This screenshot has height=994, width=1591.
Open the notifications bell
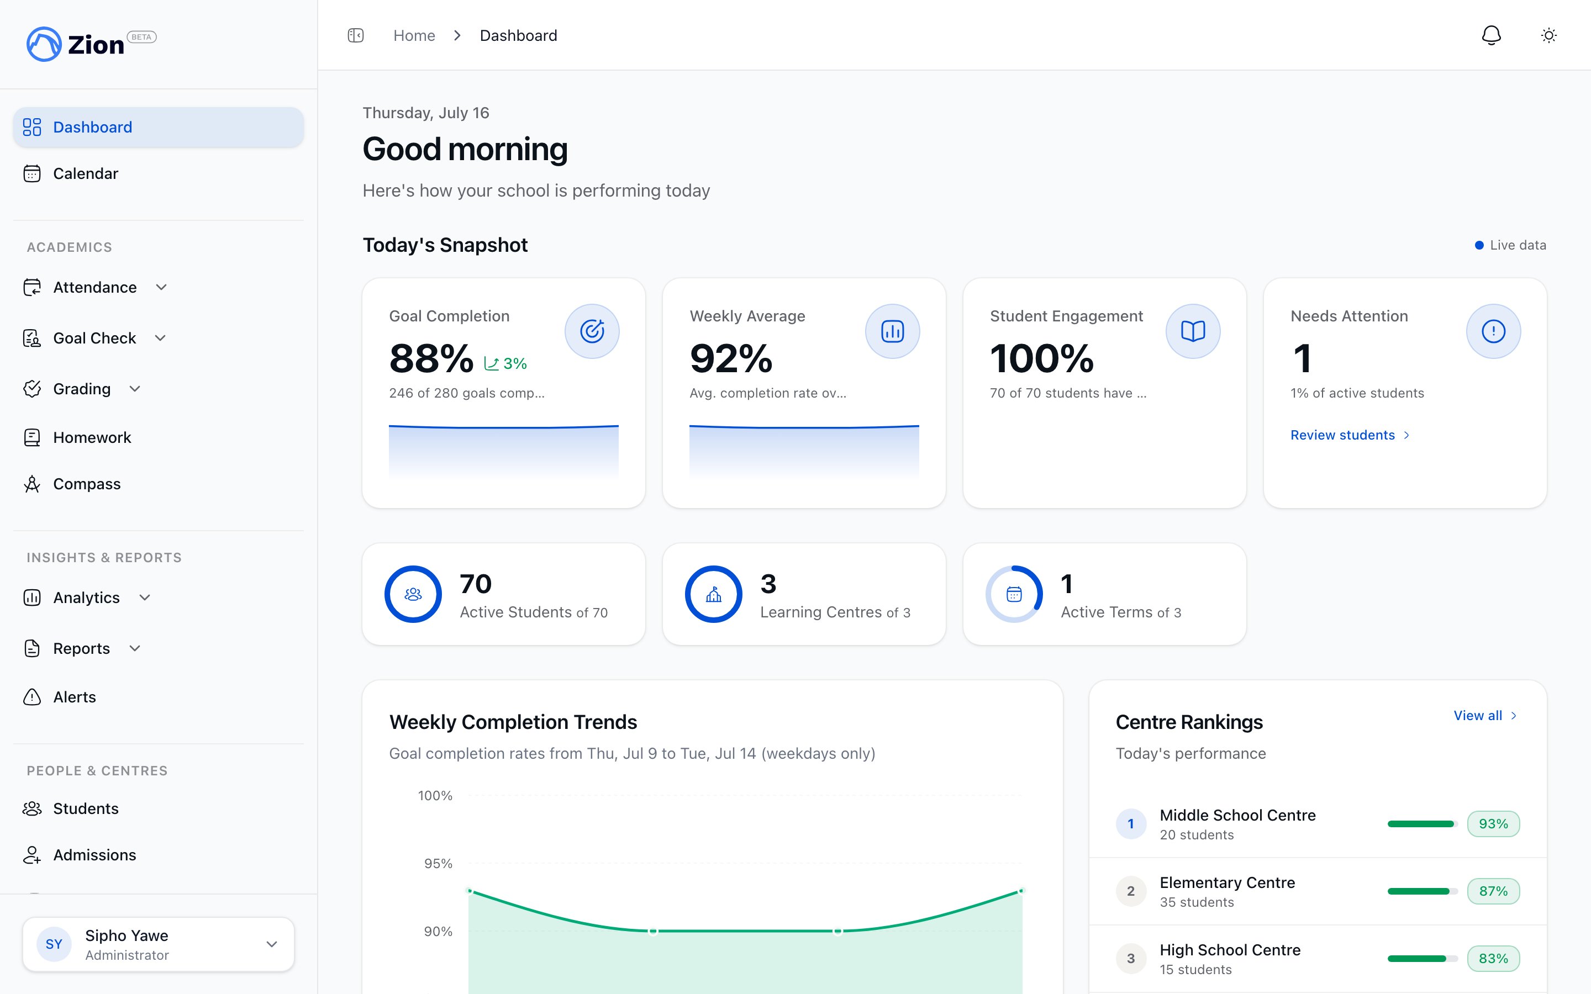[1491, 35]
